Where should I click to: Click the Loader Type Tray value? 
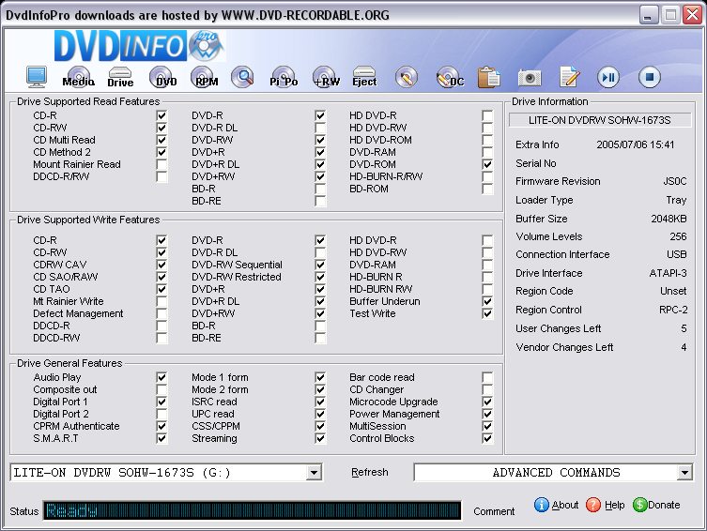pyautogui.click(x=676, y=200)
